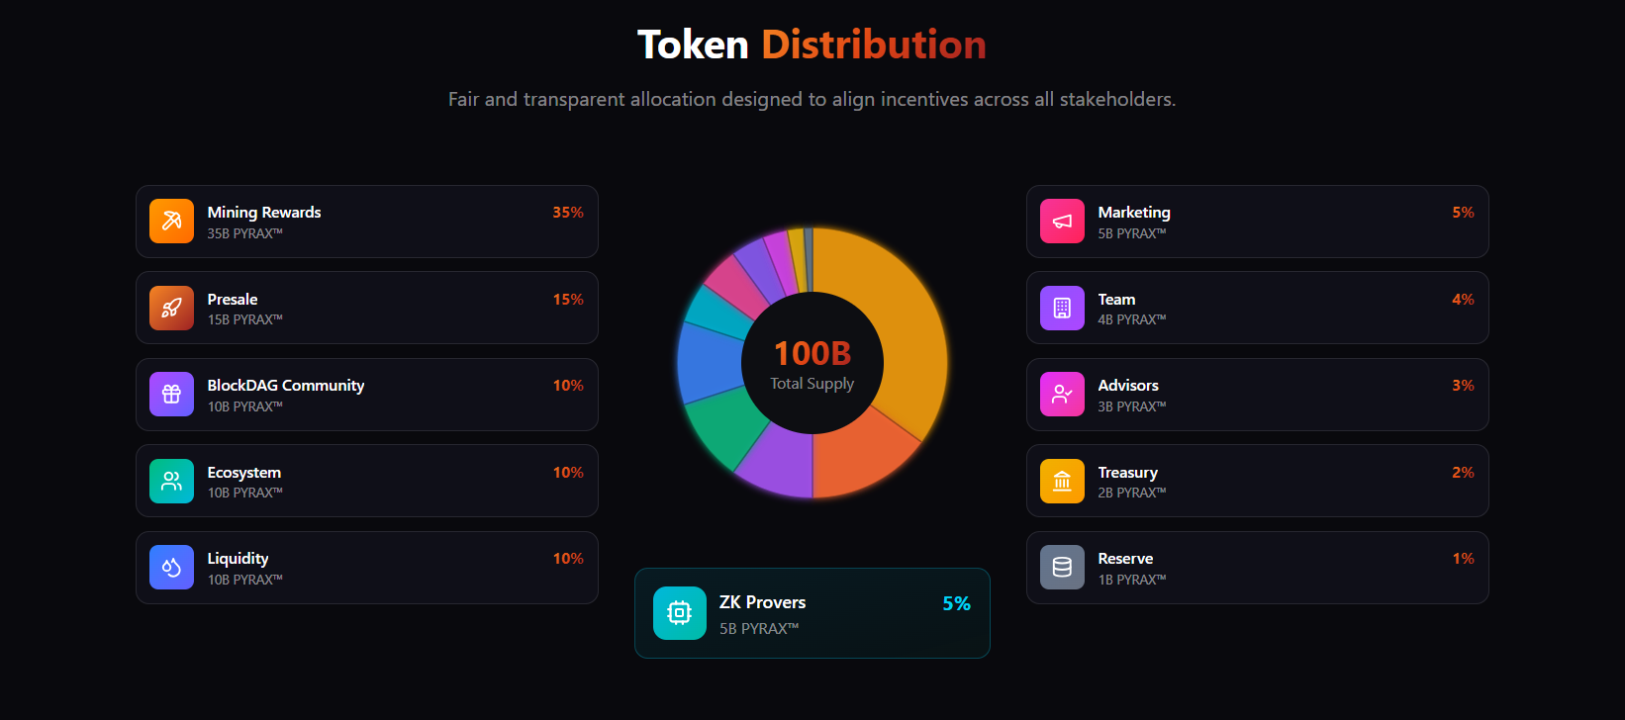The height and width of the screenshot is (720, 1625).
Task: Select the blue Liquidity pie slice
Action: click(710, 363)
